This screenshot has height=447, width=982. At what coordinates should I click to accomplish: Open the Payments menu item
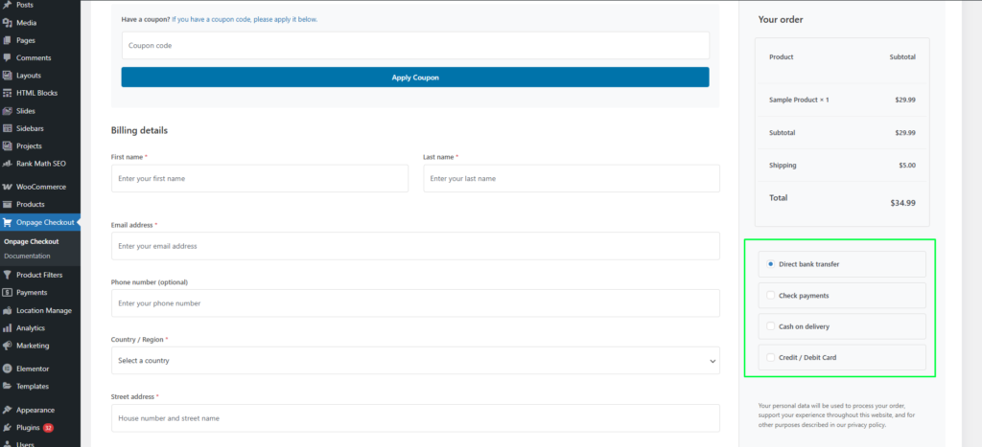pos(32,293)
